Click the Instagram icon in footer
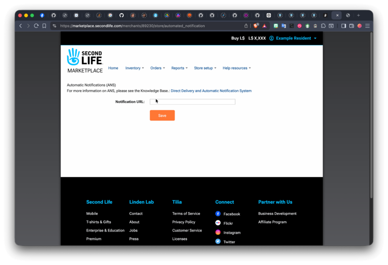This screenshot has height=265, width=388. [x=218, y=232]
